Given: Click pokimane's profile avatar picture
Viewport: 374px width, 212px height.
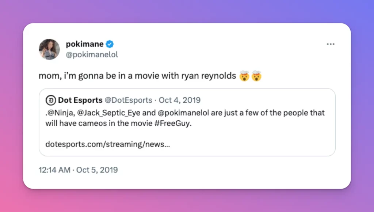Looking at the screenshot, I should pyautogui.click(x=49, y=49).
